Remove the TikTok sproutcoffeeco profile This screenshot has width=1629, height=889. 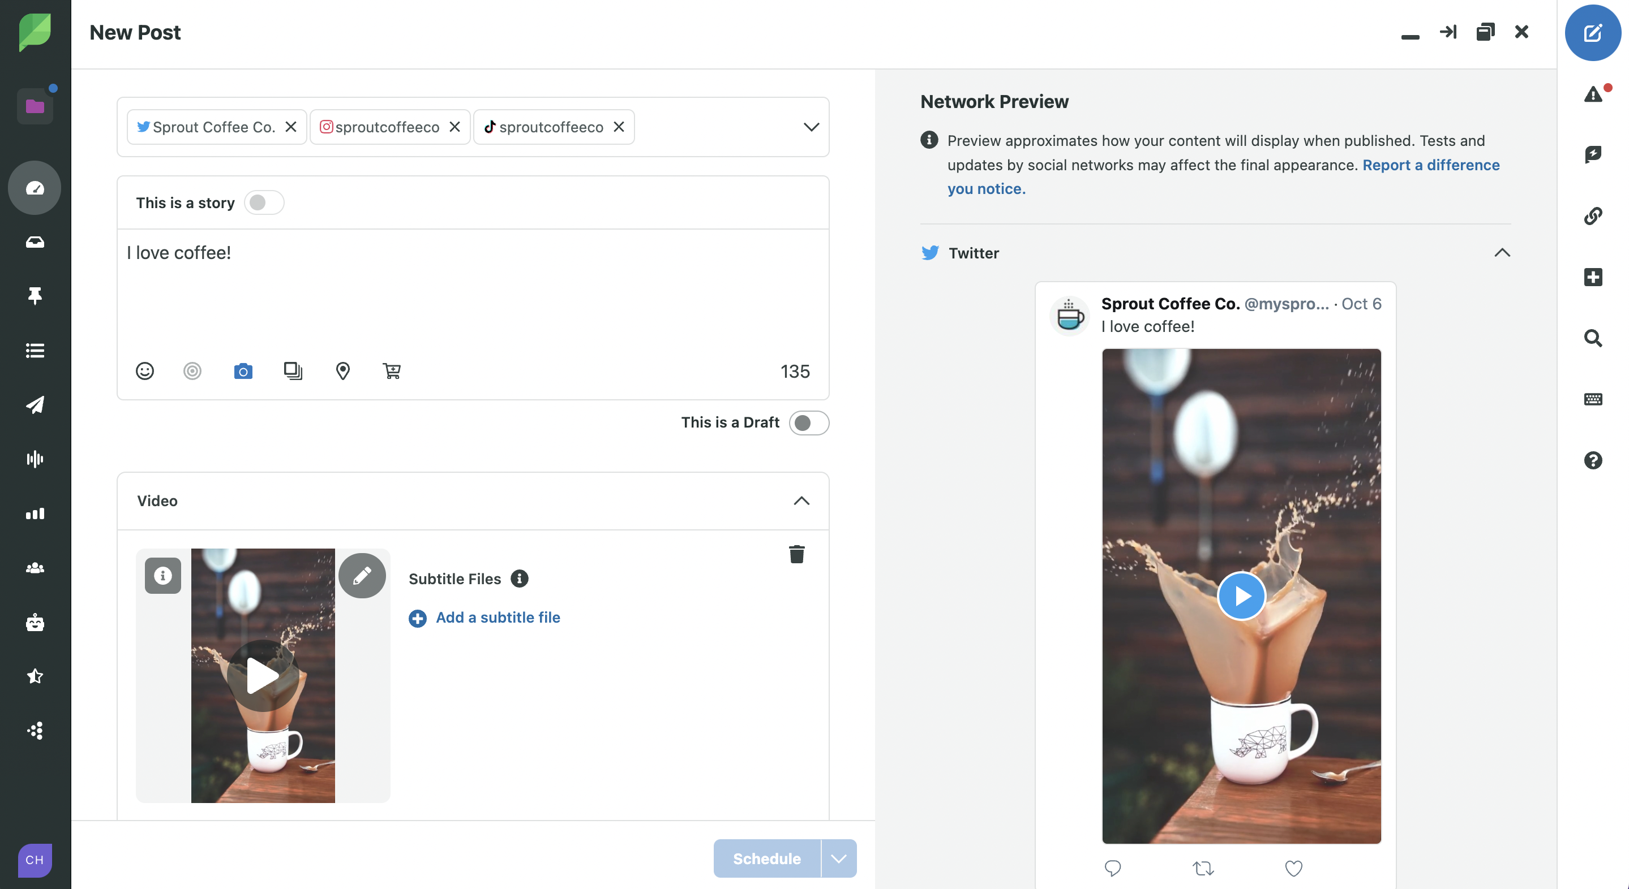619,127
